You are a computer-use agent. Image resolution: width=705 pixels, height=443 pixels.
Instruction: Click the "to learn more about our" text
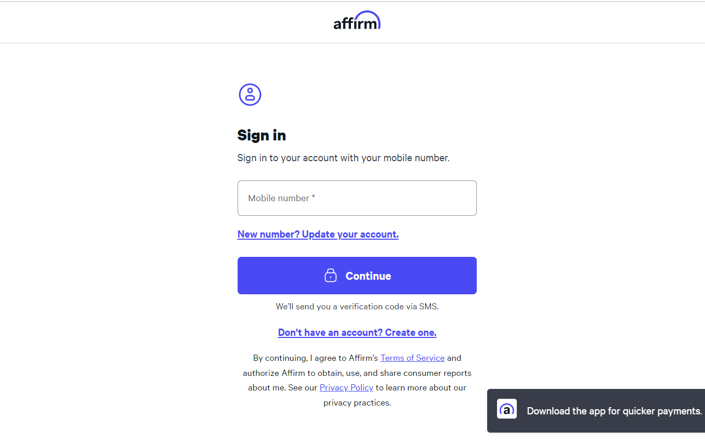point(421,388)
